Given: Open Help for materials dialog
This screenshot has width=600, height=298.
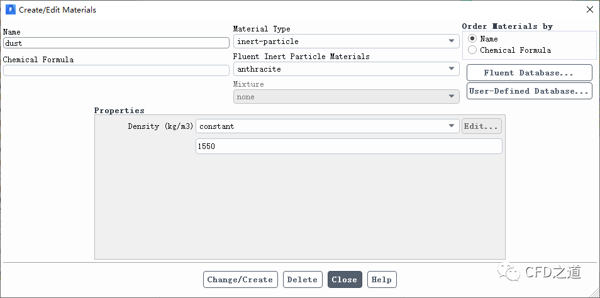Looking at the screenshot, I should [x=381, y=280].
